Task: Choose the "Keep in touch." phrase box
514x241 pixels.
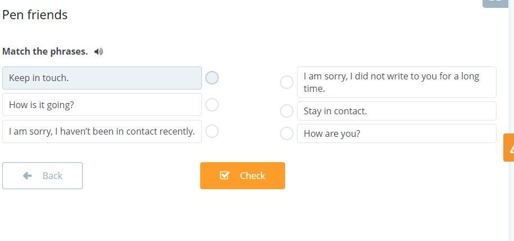Action: (102, 78)
